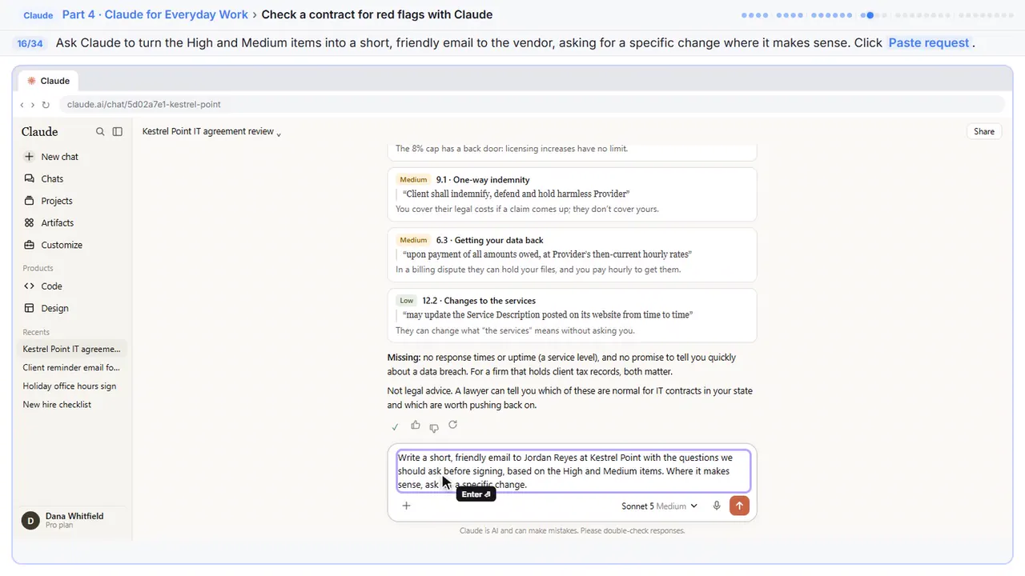Click the Dana Whitfield profile avatar
Image resolution: width=1025 pixels, height=576 pixels.
coord(30,520)
